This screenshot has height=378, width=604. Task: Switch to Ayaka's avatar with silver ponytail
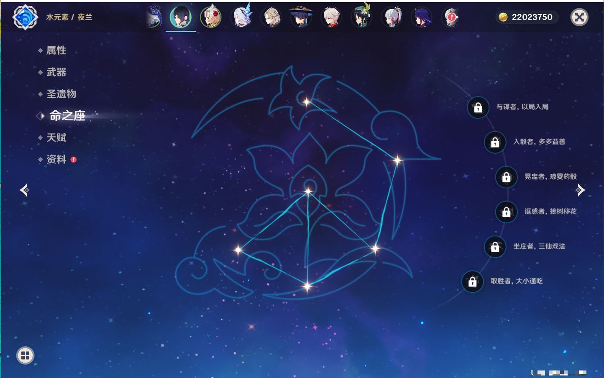(x=392, y=17)
